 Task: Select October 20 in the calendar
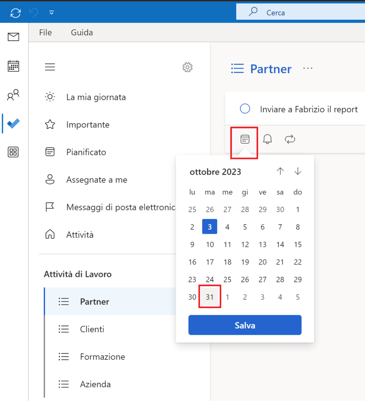click(263, 262)
